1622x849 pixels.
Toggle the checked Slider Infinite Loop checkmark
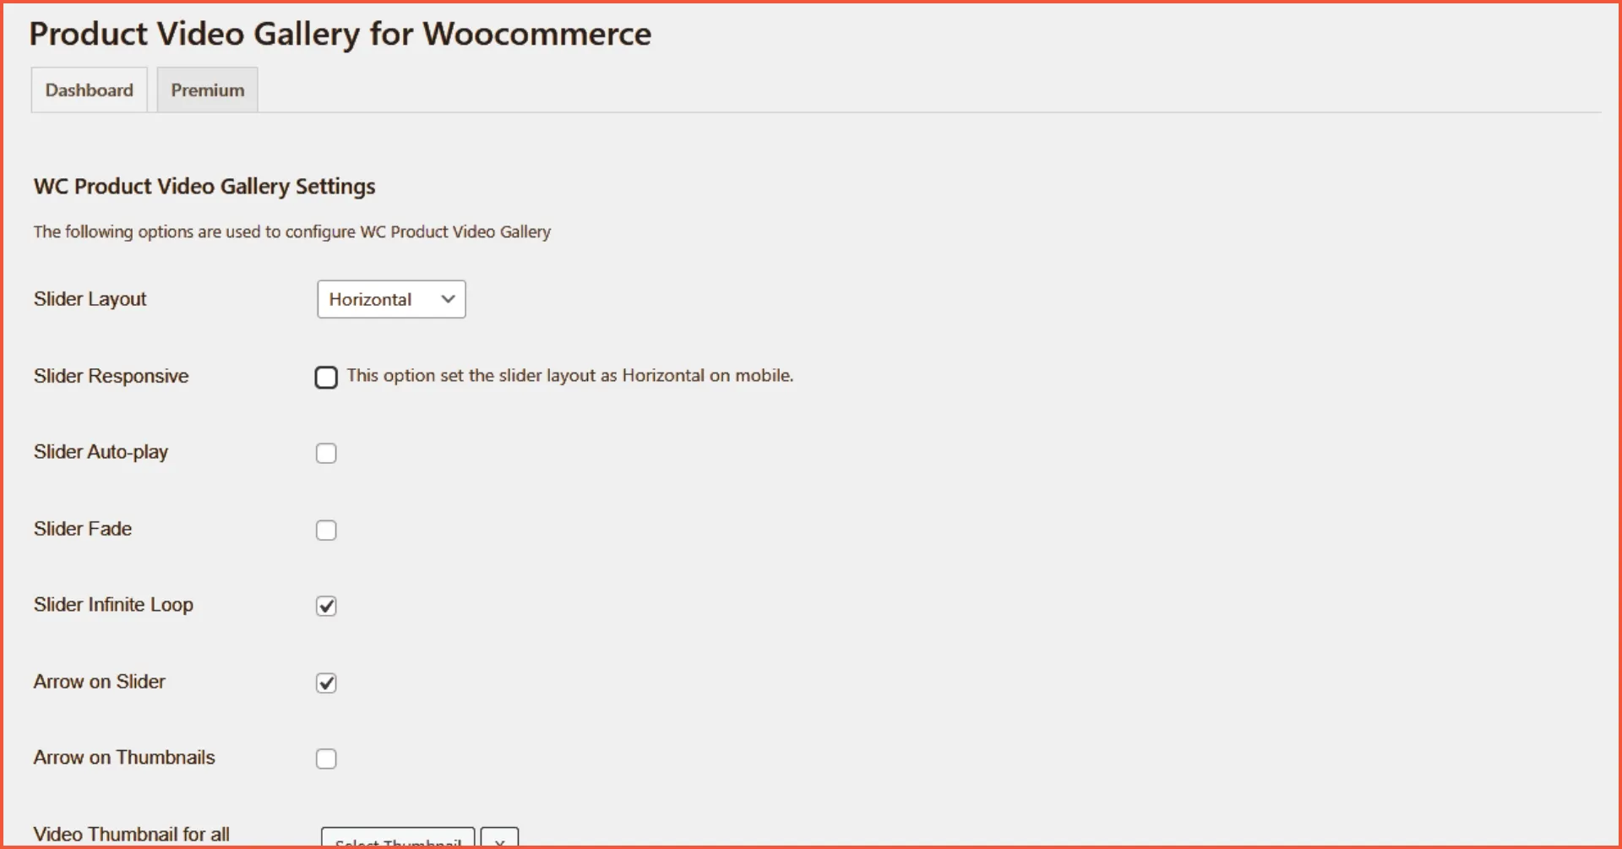[326, 606]
